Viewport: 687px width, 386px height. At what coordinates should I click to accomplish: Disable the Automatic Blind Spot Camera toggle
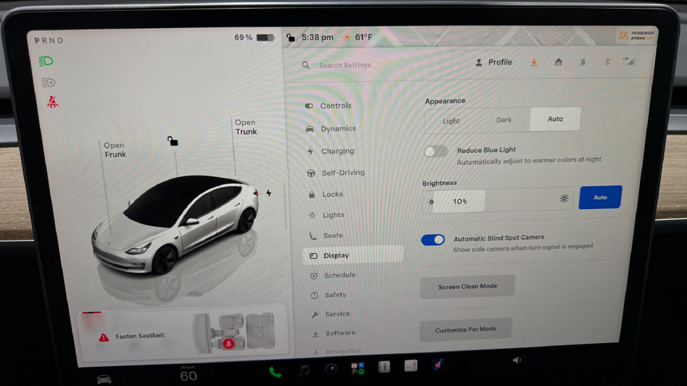pyautogui.click(x=433, y=240)
